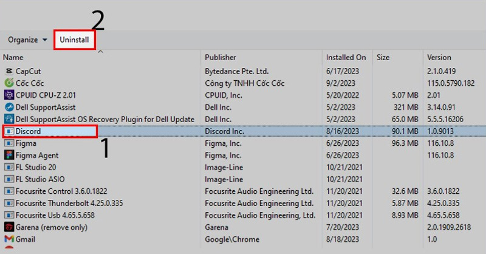Sort list by Version column

(x=439, y=58)
